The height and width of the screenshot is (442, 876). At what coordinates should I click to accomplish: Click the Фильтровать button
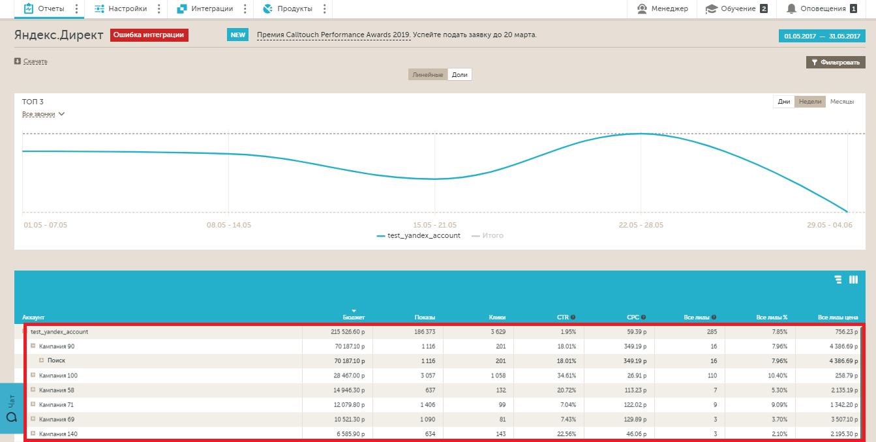(x=836, y=62)
